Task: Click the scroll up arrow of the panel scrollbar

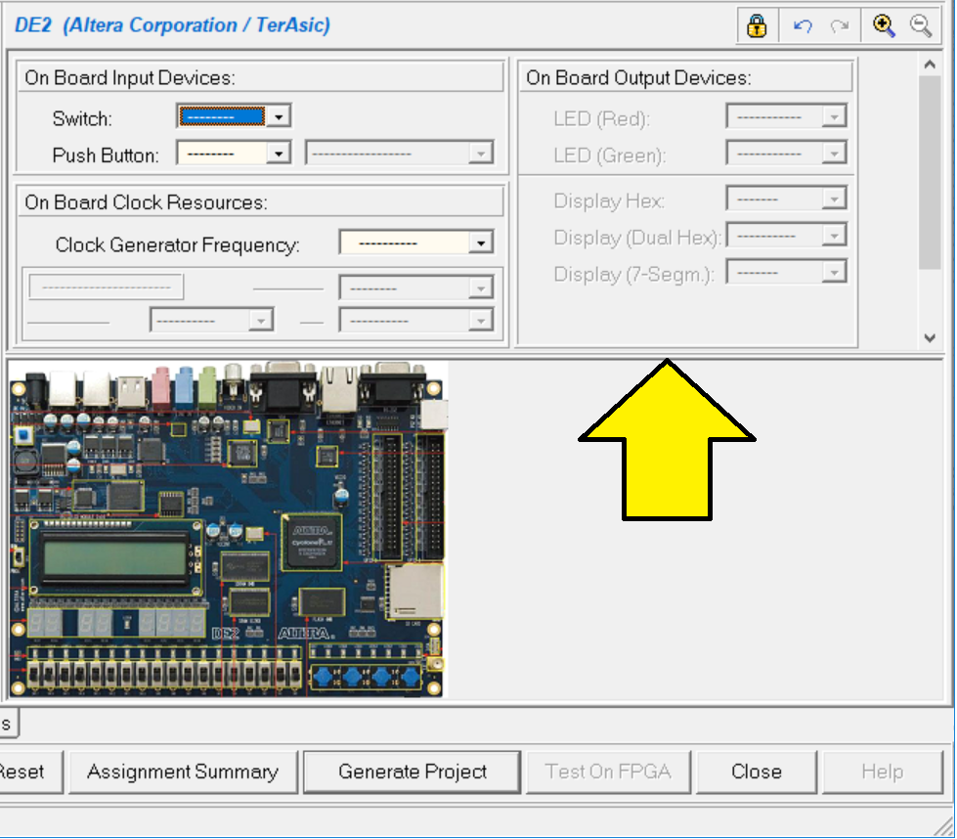Action: (x=930, y=65)
